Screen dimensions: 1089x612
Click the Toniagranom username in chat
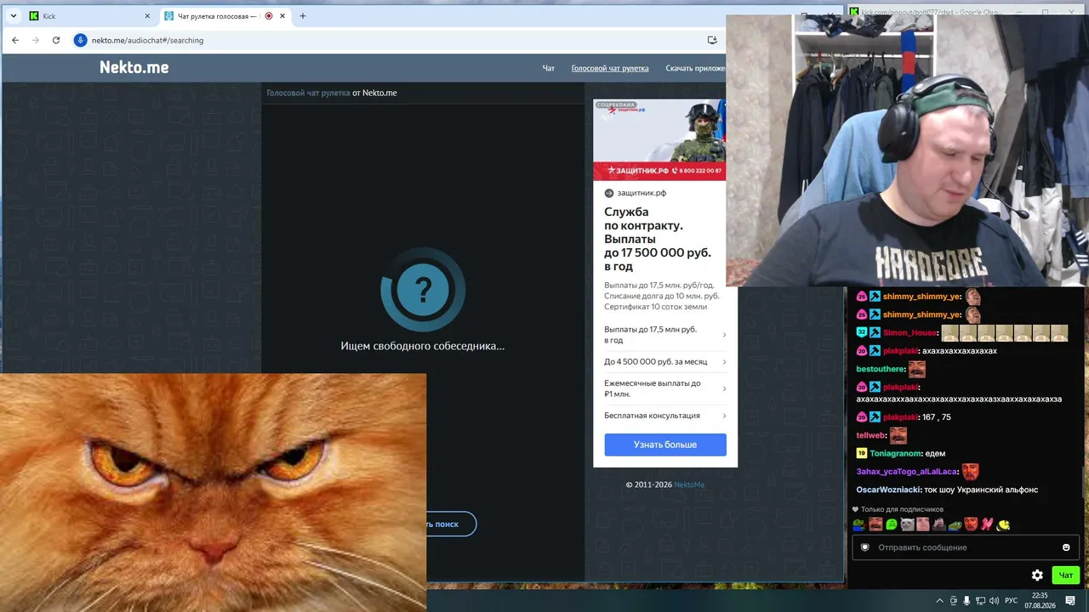(896, 454)
